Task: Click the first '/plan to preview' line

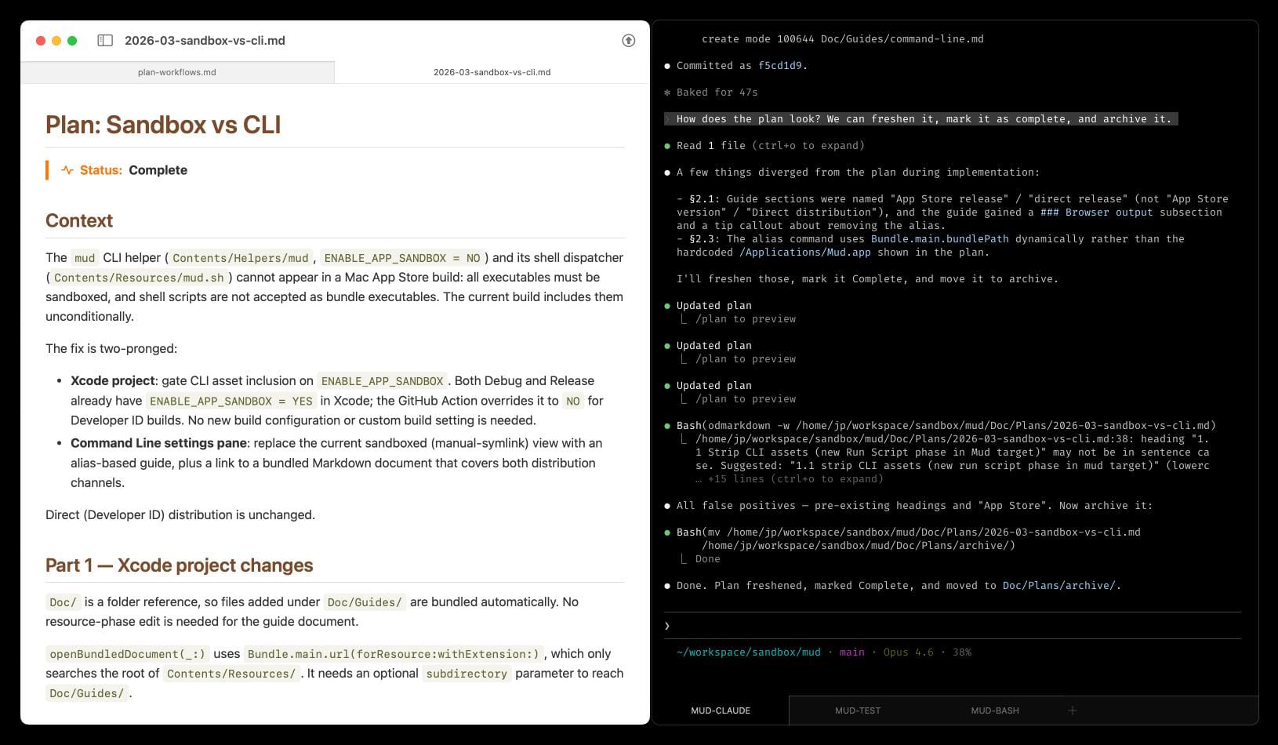Action: [745, 319]
